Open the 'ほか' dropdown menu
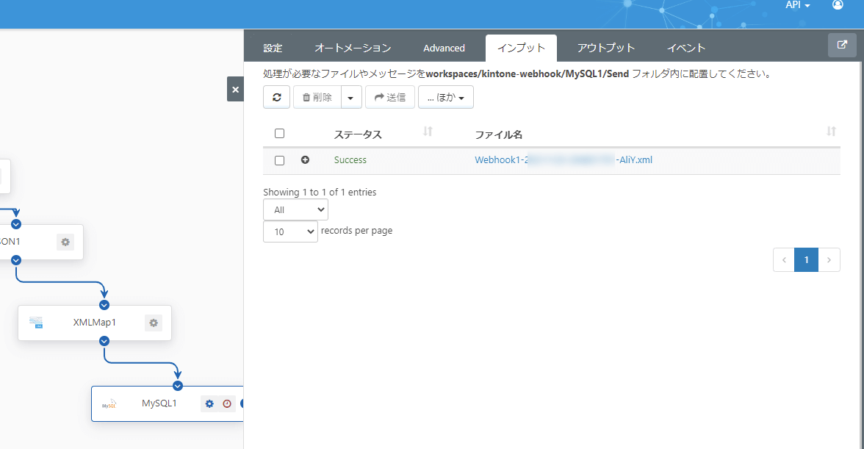 (445, 97)
